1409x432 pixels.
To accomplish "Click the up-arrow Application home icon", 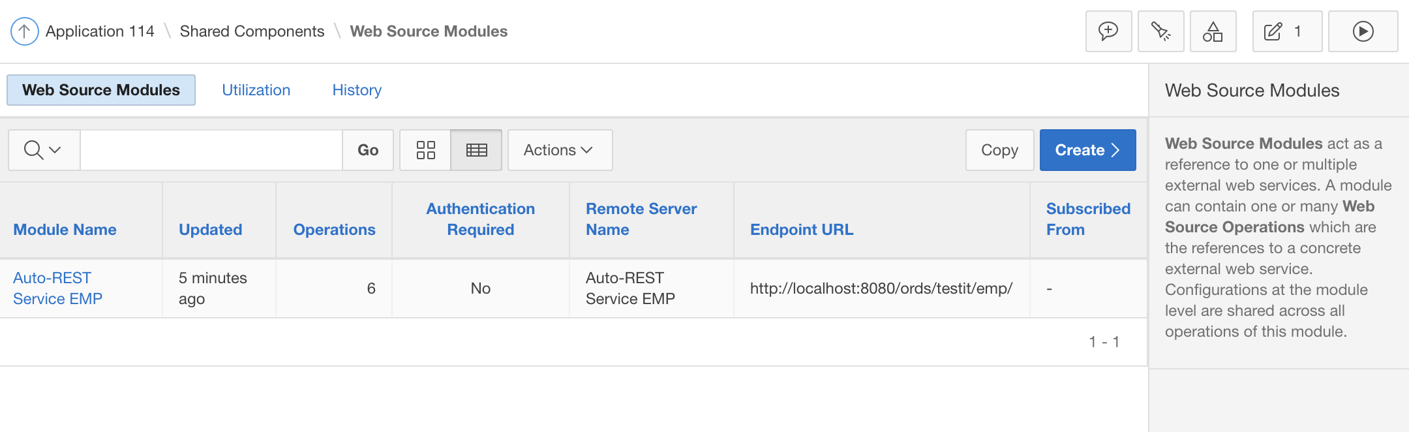I will tap(24, 31).
